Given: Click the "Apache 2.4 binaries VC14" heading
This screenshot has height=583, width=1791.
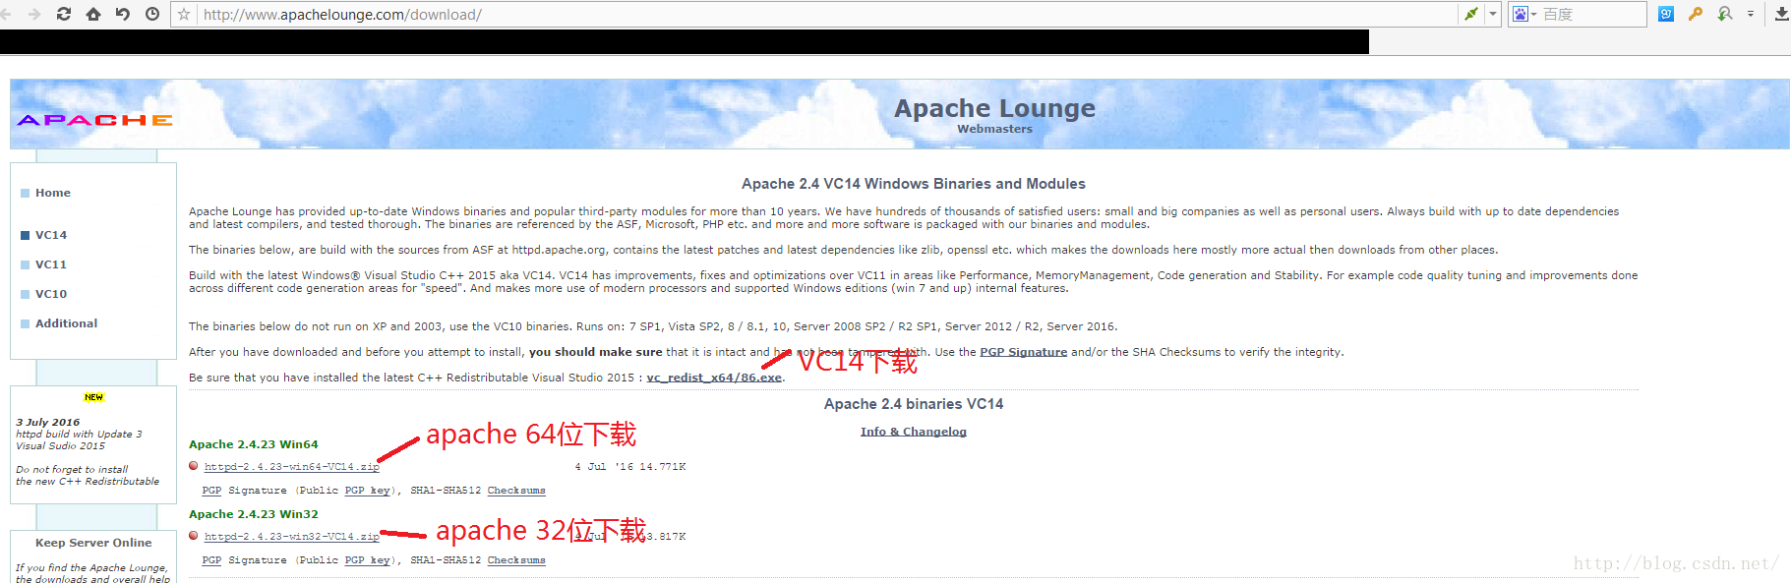Looking at the screenshot, I should (x=914, y=404).
